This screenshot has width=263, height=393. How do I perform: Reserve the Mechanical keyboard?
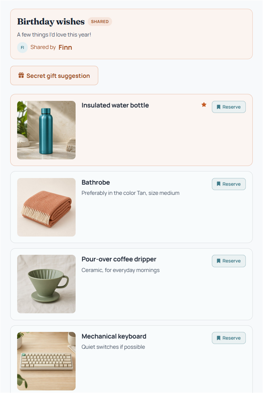click(x=229, y=338)
